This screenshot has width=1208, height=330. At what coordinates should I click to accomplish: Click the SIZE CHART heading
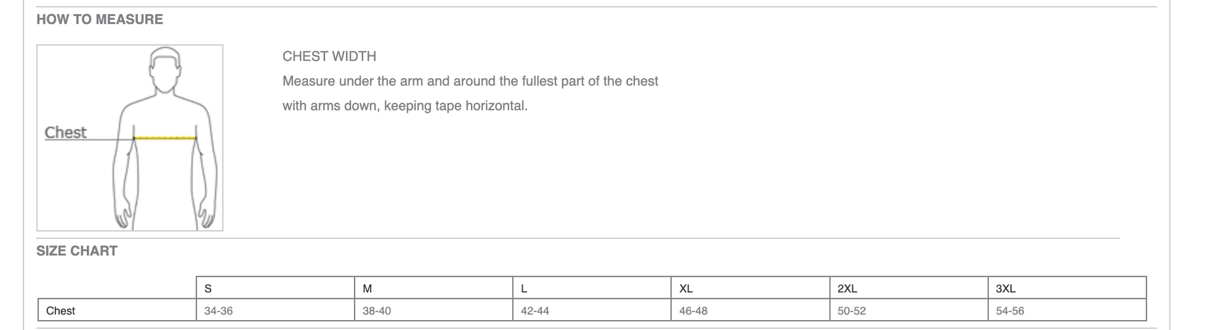click(76, 251)
